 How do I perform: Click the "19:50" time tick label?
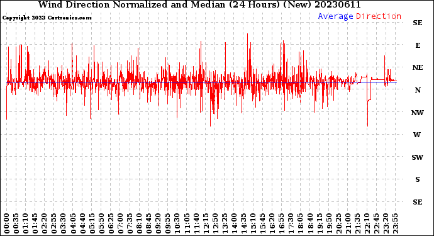329,223
